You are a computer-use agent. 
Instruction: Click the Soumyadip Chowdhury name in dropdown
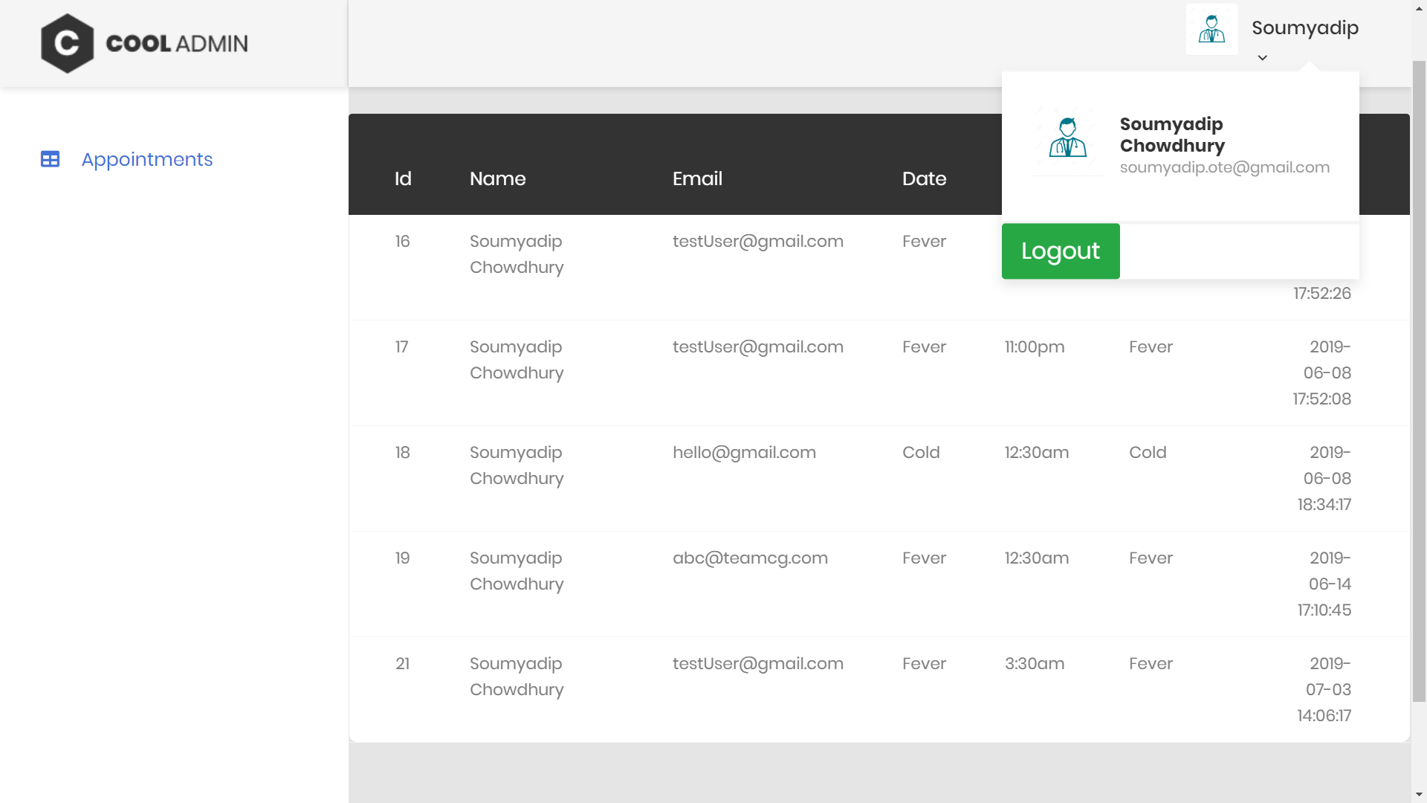pos(1171,135)
